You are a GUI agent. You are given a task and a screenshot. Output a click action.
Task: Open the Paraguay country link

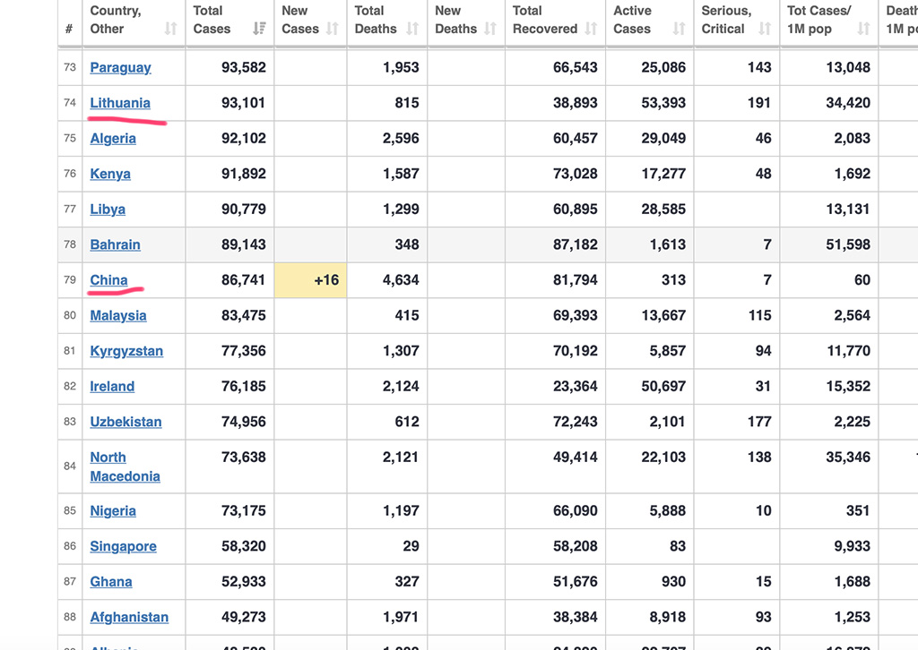coord(121,68)
